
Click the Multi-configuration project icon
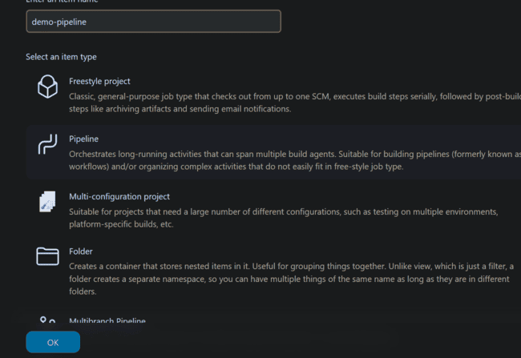[48, 202]
